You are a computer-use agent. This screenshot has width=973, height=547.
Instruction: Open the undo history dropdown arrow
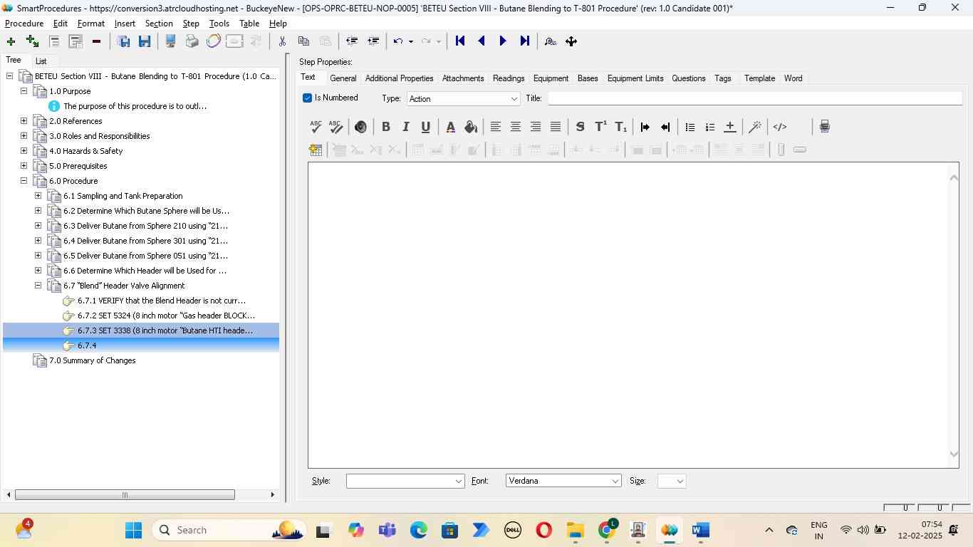point(411,41)
